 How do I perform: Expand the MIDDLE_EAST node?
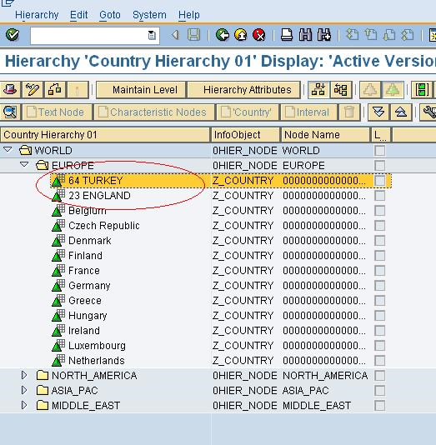(24, 405)
